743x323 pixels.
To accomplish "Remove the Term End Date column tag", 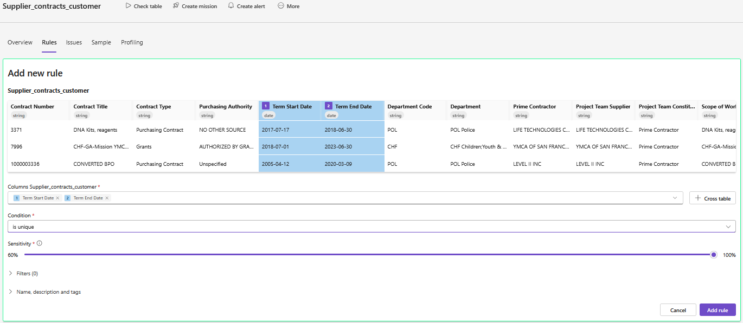I will point(107,198).
